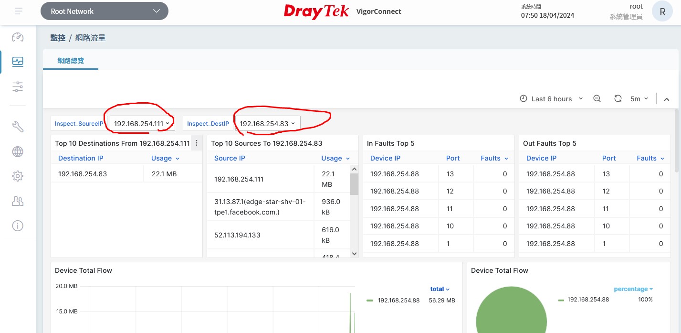Click the zoom out magnifier icon

click(597, 98)
